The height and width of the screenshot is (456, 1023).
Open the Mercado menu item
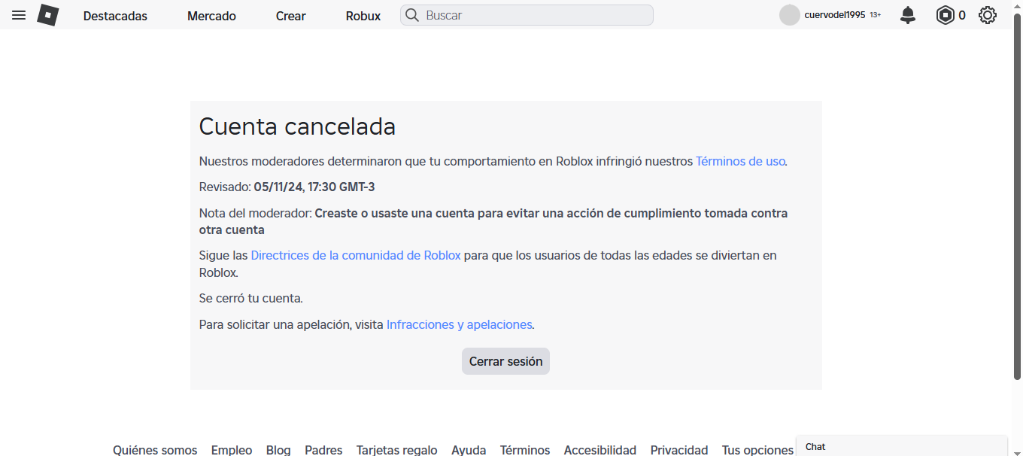tap(211, 16)
